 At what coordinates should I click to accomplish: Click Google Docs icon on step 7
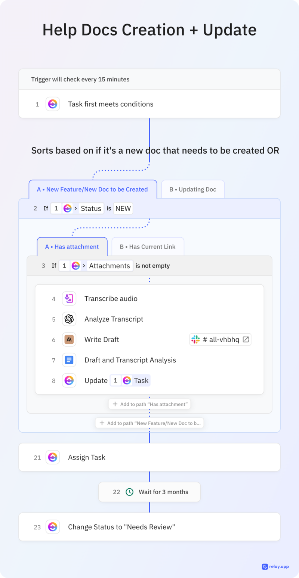[x=69, y=360]
